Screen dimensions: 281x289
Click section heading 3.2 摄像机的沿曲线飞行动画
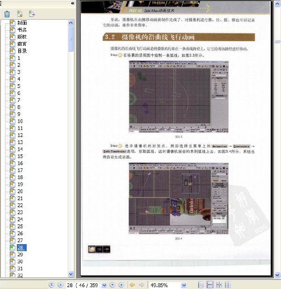(179, 37)
